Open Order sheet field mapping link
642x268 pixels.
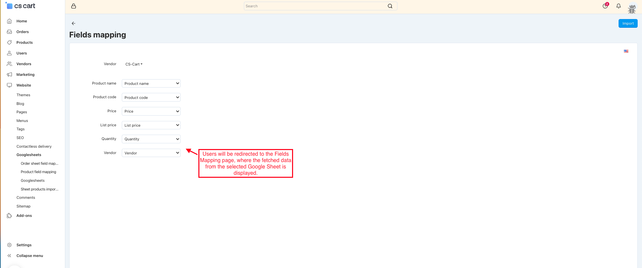(39, 163)
